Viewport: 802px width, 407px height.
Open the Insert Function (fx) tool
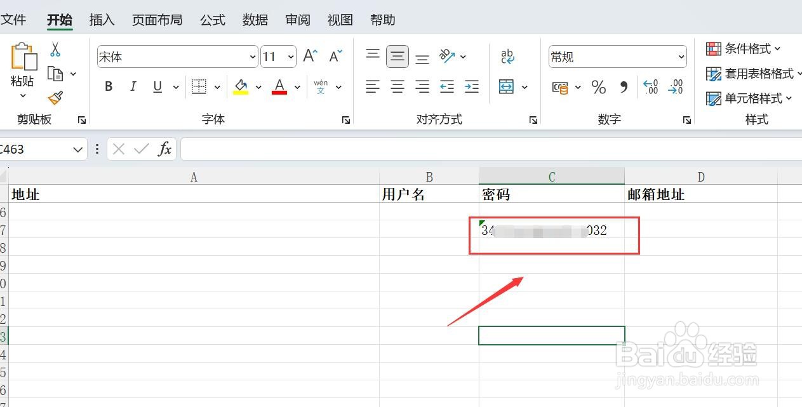click(164, 149)
